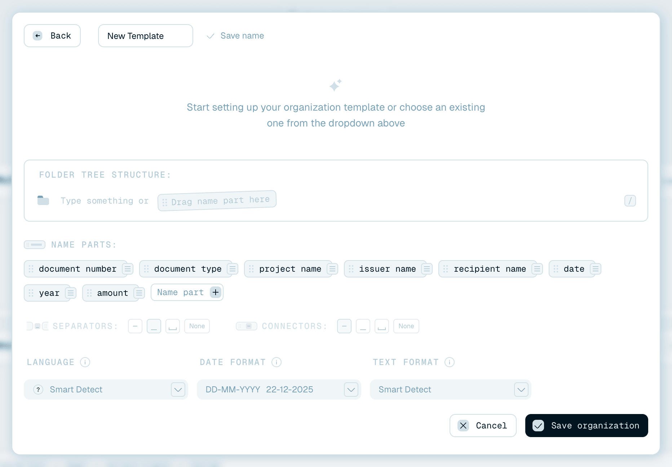Open options menu for document number part

(128, 269)
